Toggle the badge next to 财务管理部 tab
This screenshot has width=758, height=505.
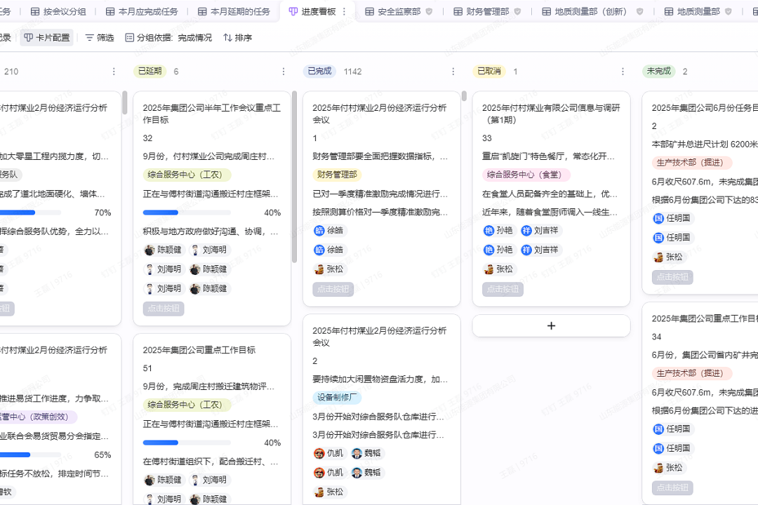click(516, 11)
